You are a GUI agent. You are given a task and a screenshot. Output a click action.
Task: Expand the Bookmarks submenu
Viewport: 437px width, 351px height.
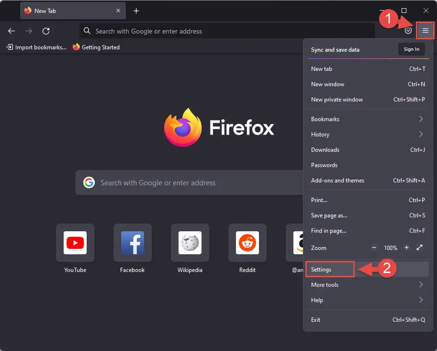[x=368, y=119]
